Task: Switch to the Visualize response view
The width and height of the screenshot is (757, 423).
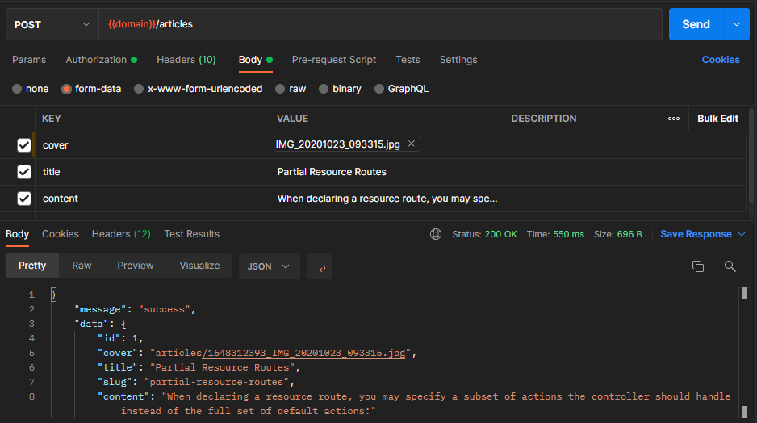Action: click(199, 266)
